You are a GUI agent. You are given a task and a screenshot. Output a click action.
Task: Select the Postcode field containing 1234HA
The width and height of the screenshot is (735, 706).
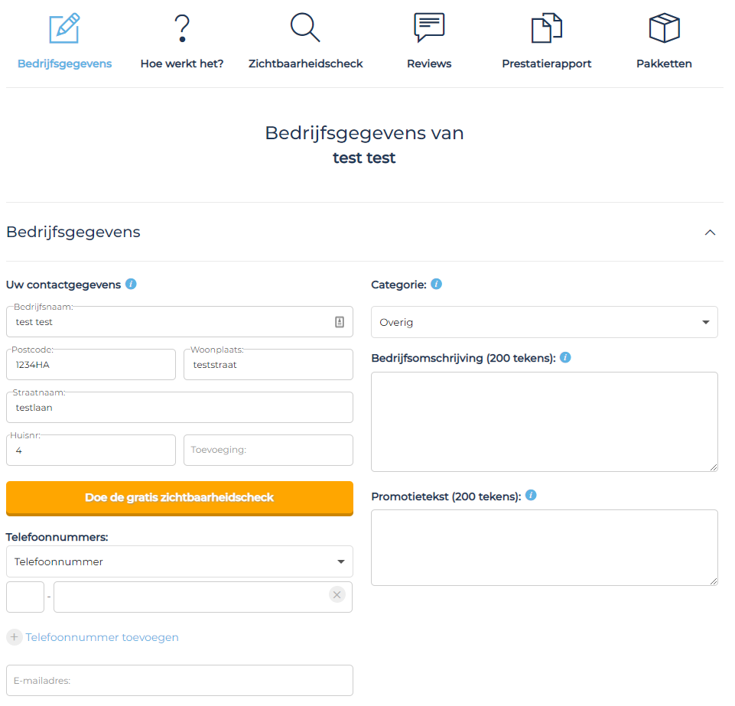click(91, 364)
